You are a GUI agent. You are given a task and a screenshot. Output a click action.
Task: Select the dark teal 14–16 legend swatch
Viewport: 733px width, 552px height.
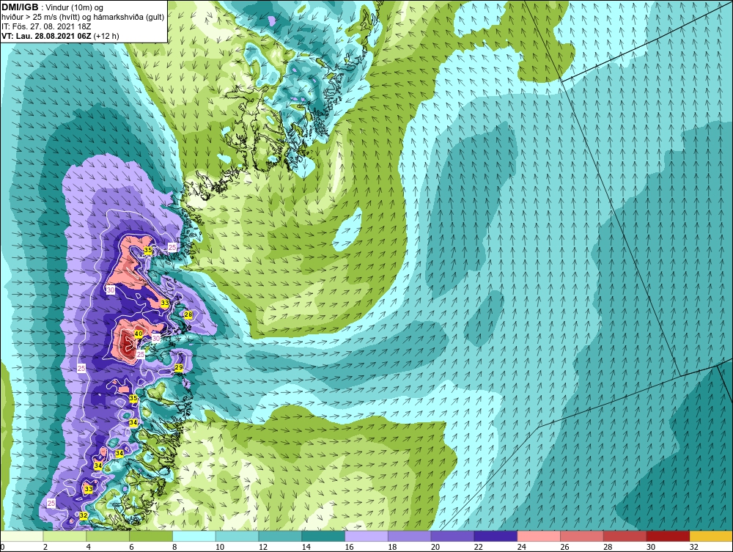323,536
